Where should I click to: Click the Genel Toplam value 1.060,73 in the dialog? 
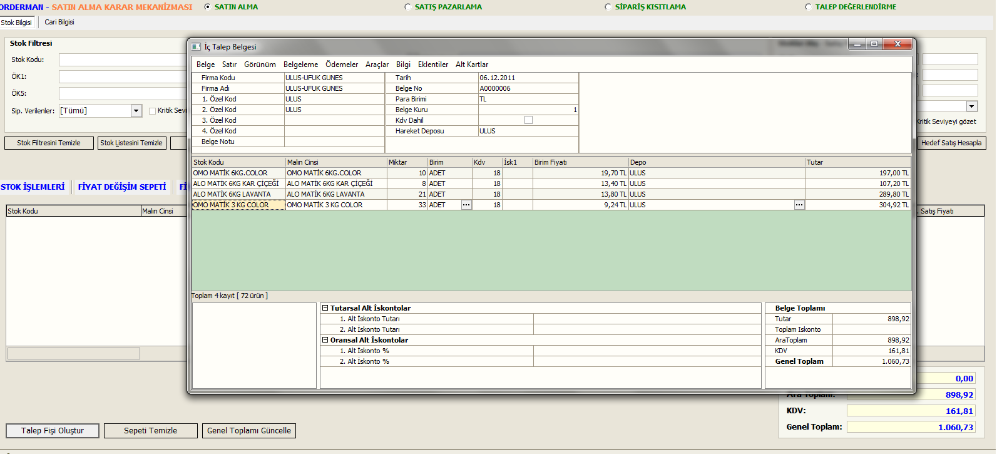point(871,361)
